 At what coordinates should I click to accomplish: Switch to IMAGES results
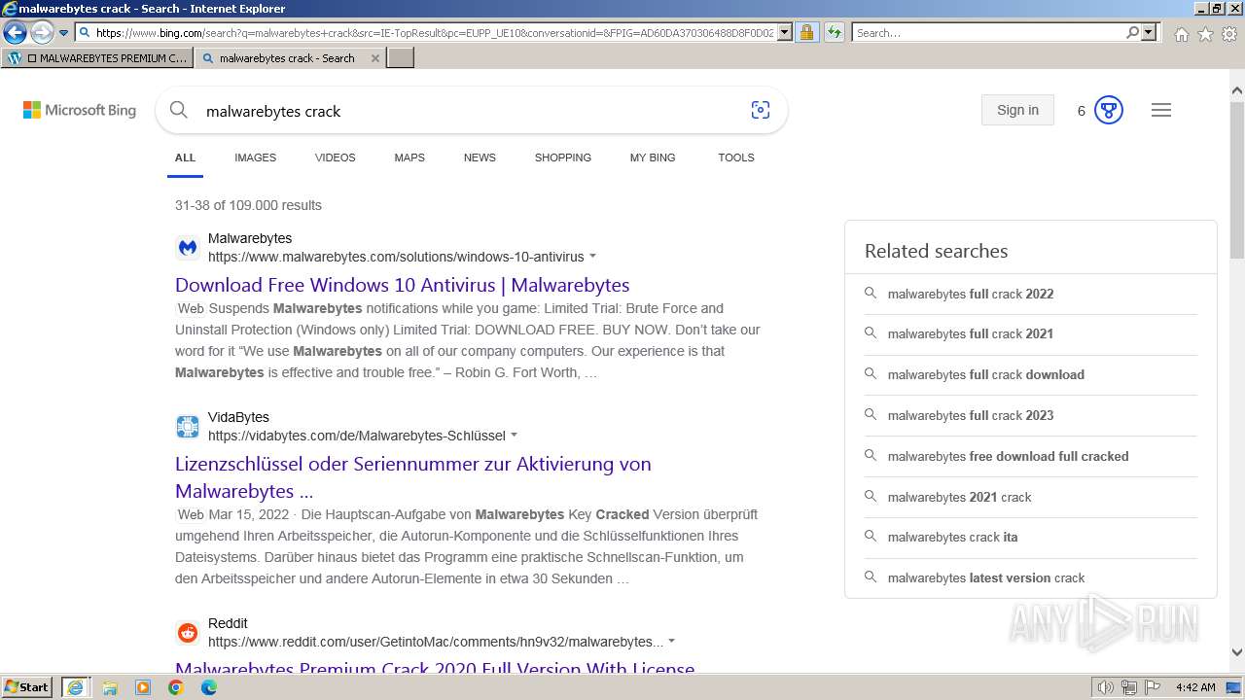pyautogui.click(x=255, y=157)
